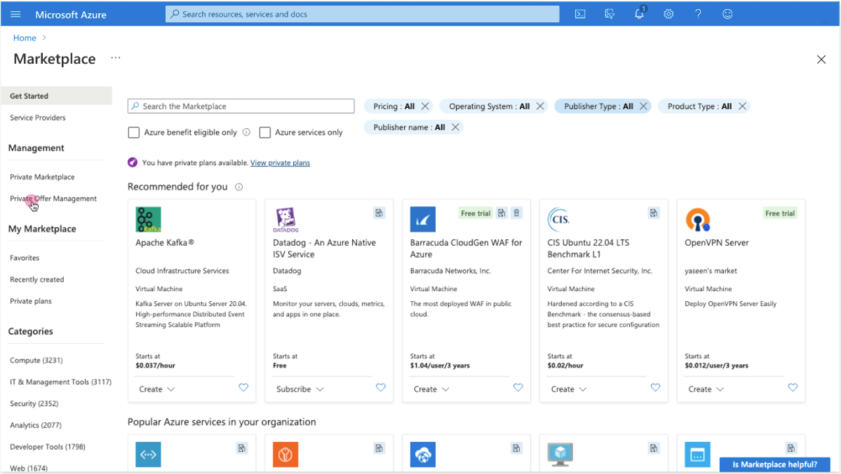Open the Subscribe dropdown on Datadog card

coord(299,389)
